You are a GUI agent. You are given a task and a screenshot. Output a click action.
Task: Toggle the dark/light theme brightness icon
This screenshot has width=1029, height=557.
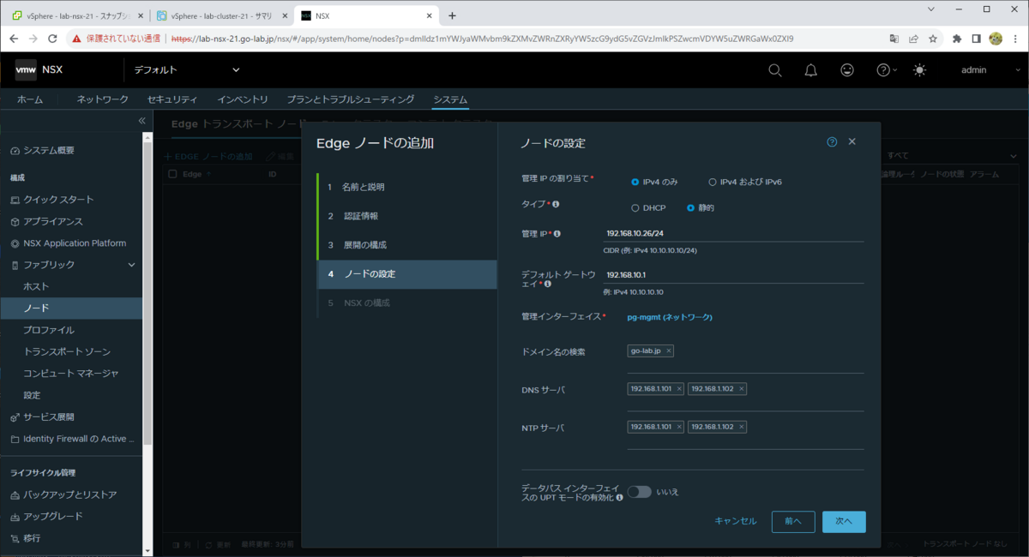coord(919,70)
